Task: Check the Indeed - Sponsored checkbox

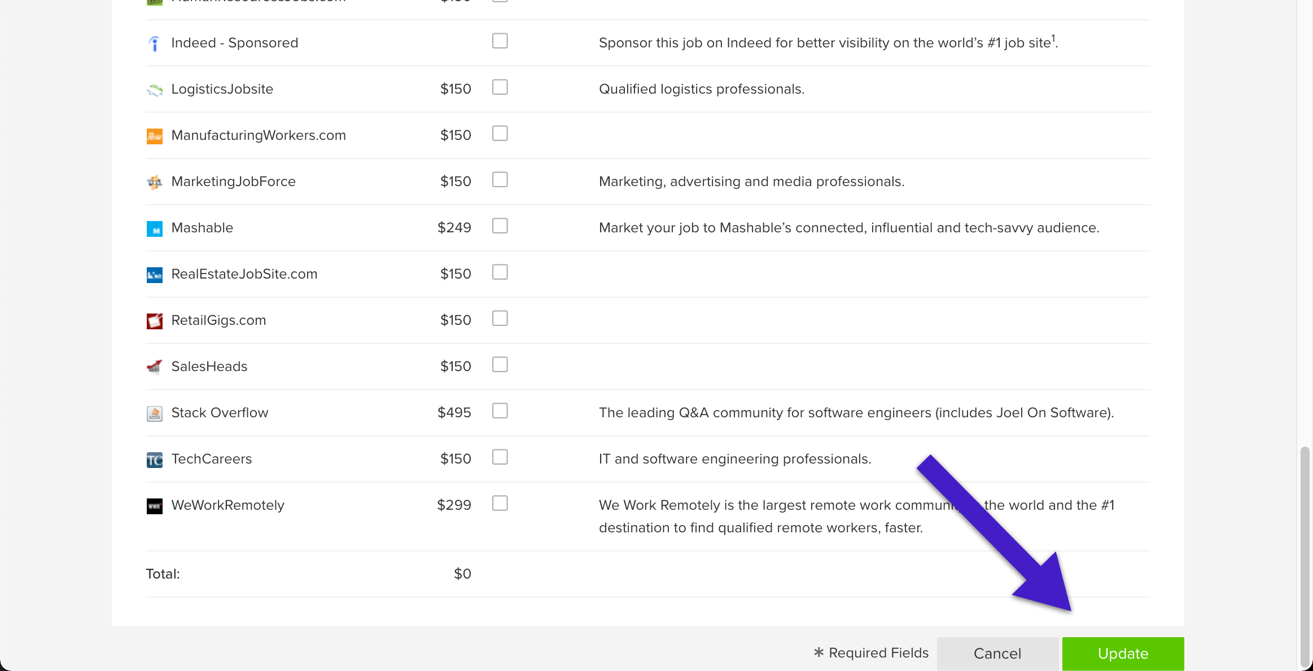Action: point(500,41)
